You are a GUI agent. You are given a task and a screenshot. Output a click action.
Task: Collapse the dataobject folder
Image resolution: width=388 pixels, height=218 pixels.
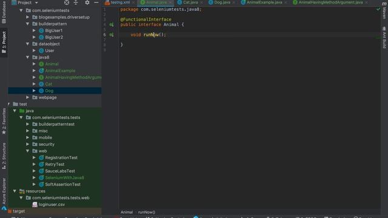[27, 44]
